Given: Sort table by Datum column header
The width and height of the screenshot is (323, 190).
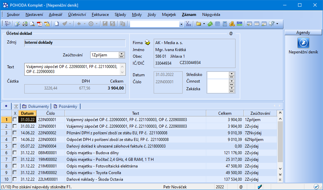Looking at the screenshot, I should (27, 113).
